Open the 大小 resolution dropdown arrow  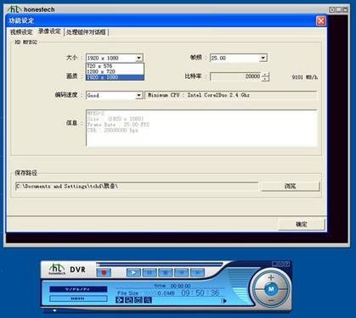click(x=138, y=58)
